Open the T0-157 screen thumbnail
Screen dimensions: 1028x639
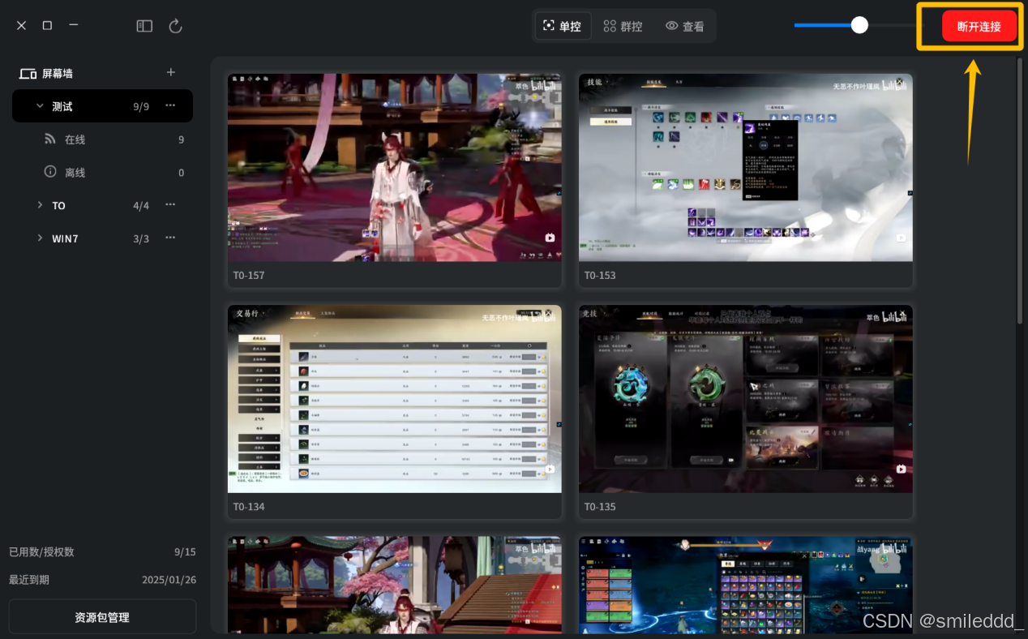[395, 168]
